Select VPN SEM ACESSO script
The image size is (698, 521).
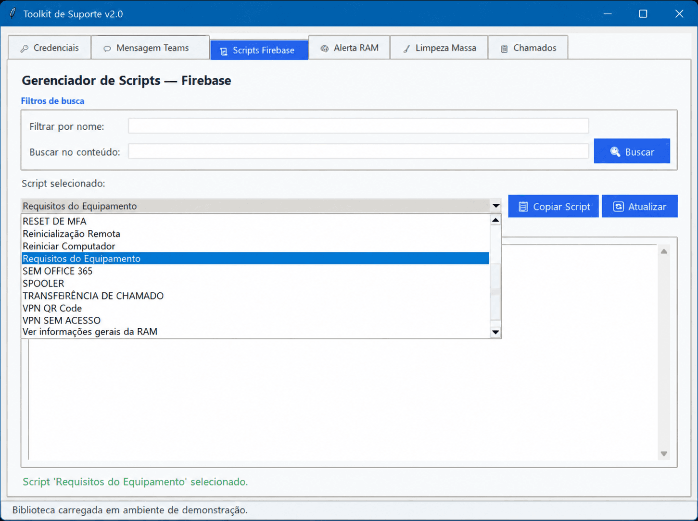pyautogui.click(x=255, y=320)
